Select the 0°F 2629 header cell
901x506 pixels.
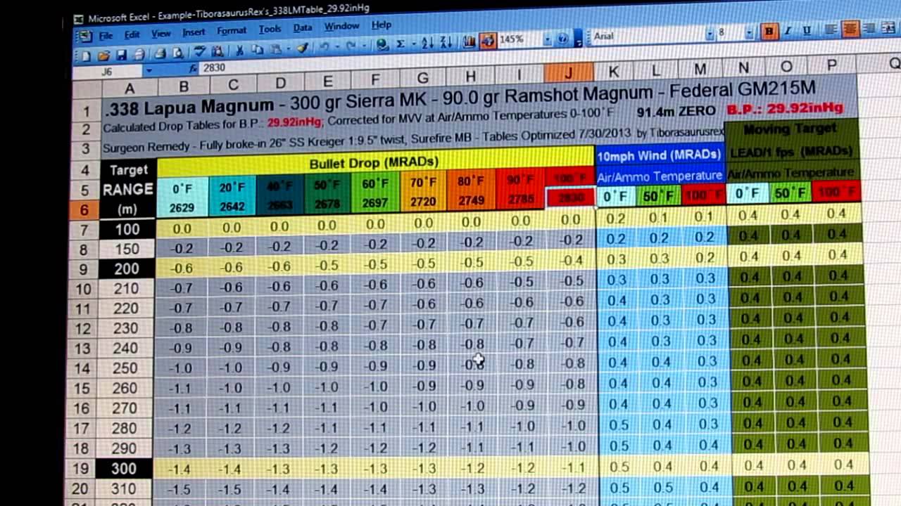(x=182, y=197)
